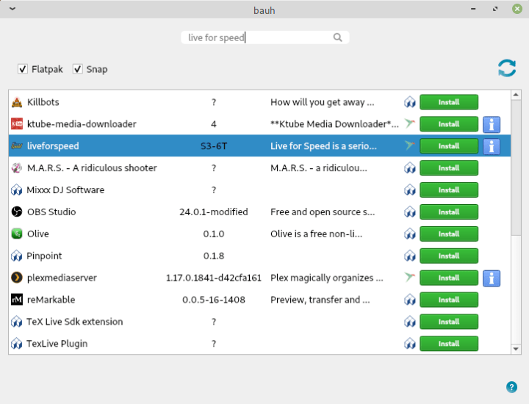Click the 'live for speed' search field

(x=264, y=37)
